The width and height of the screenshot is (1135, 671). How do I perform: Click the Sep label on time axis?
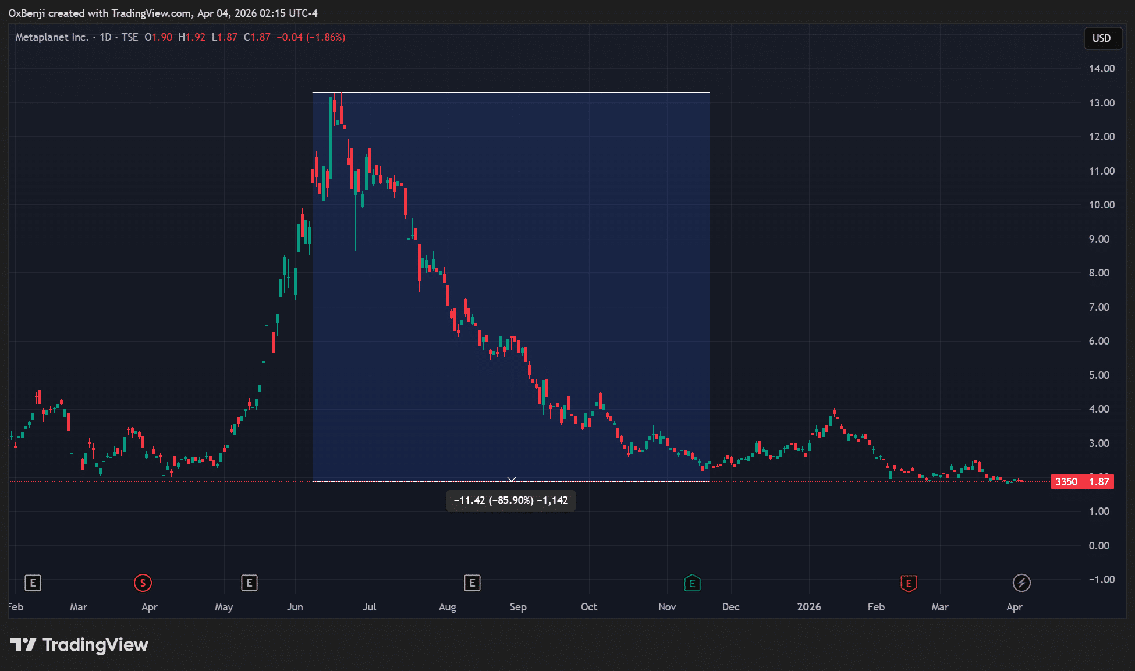click(517, 607)
